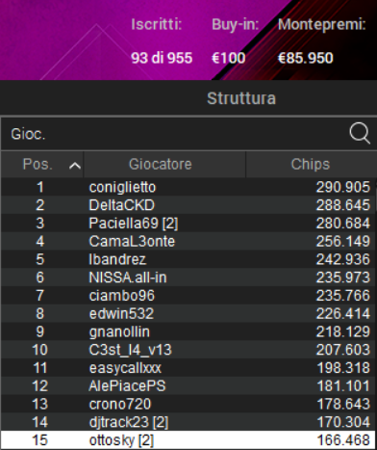Select the highlighted ottosky [2] row
Image resolution: width=377 pixels, height=450 pixels.
[188, 440]
